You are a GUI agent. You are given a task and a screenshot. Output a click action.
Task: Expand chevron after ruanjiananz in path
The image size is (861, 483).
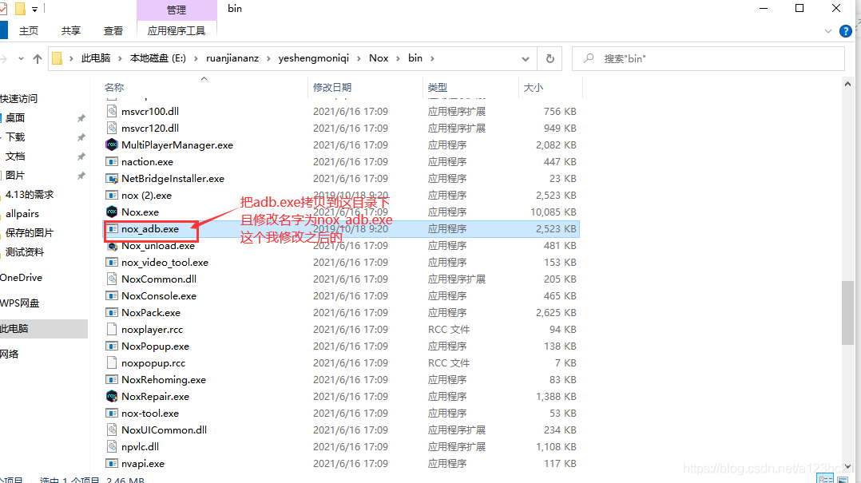(268, 59)
